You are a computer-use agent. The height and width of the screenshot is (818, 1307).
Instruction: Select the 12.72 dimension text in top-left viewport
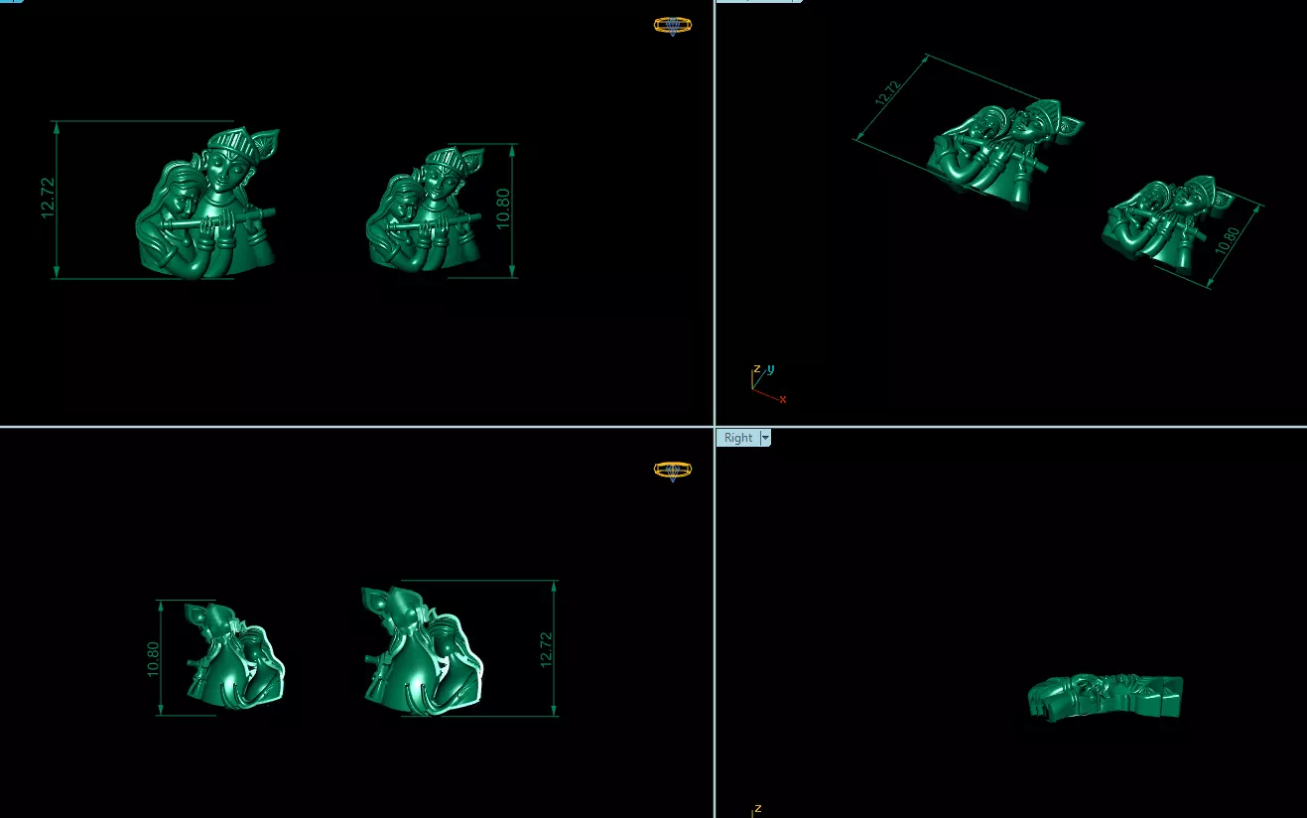pos(48,199)
